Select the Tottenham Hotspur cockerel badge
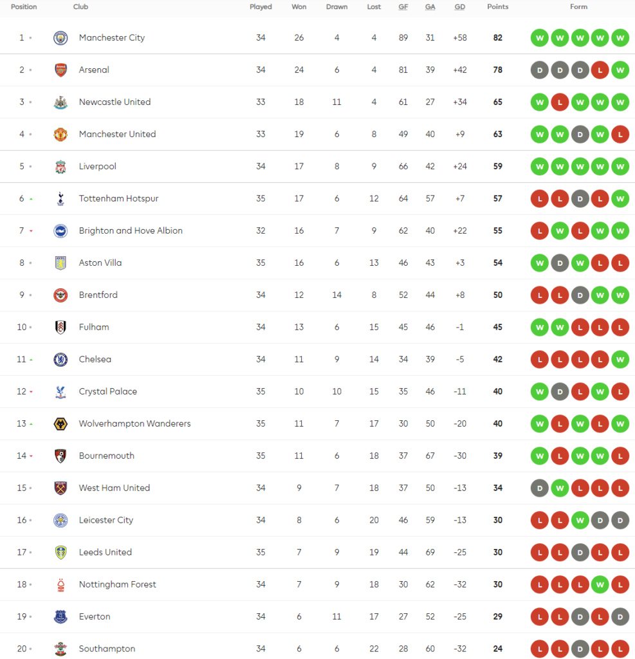635x659 pixels. point(60,199)
